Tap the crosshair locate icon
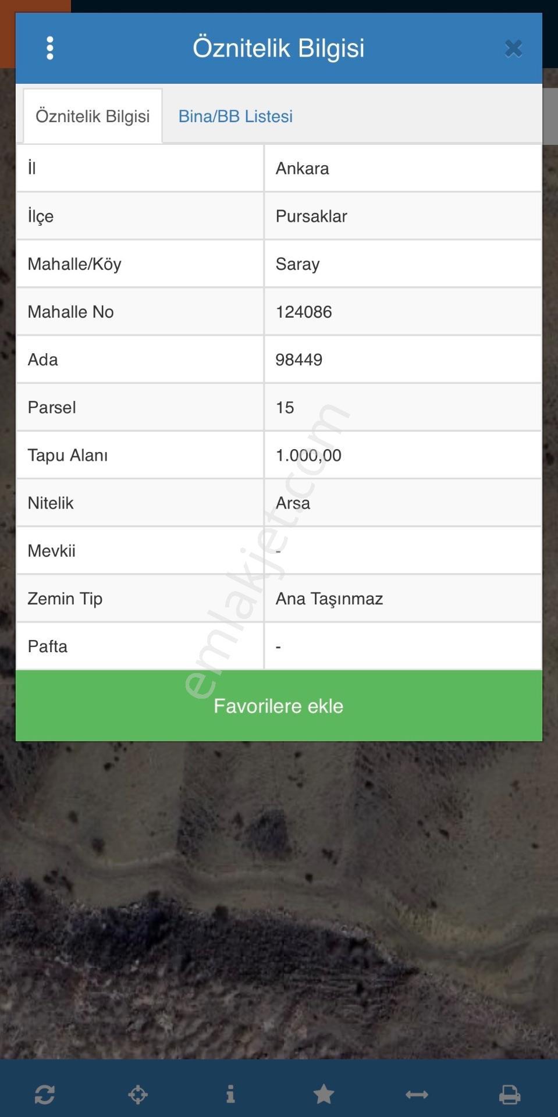Screen dimensions: 558x1117 pyautogui.click(x=138, y=1094)
